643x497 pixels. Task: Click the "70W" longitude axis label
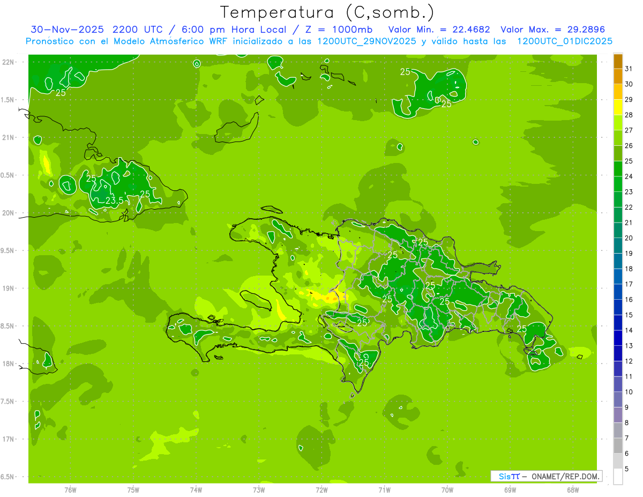click(x=447, y=490)
